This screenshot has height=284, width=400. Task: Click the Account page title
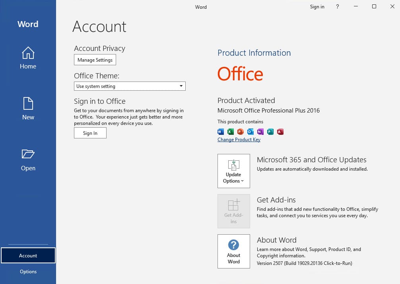point(99,27)
